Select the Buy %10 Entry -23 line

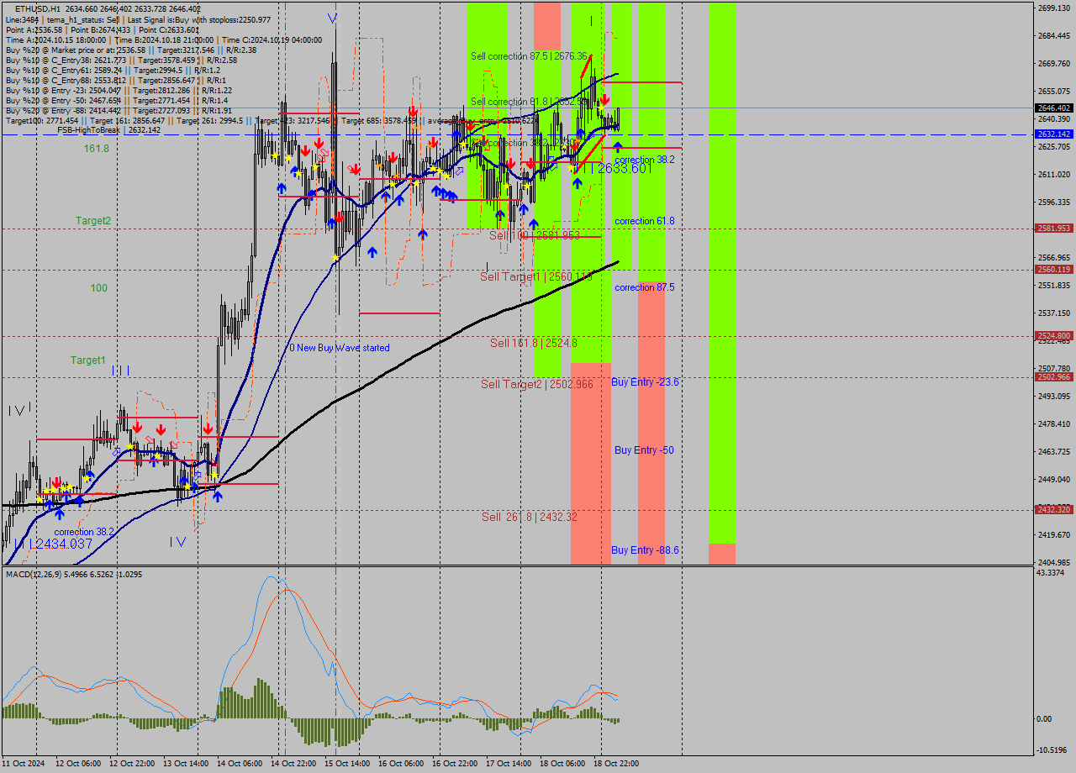coord(119,90)
